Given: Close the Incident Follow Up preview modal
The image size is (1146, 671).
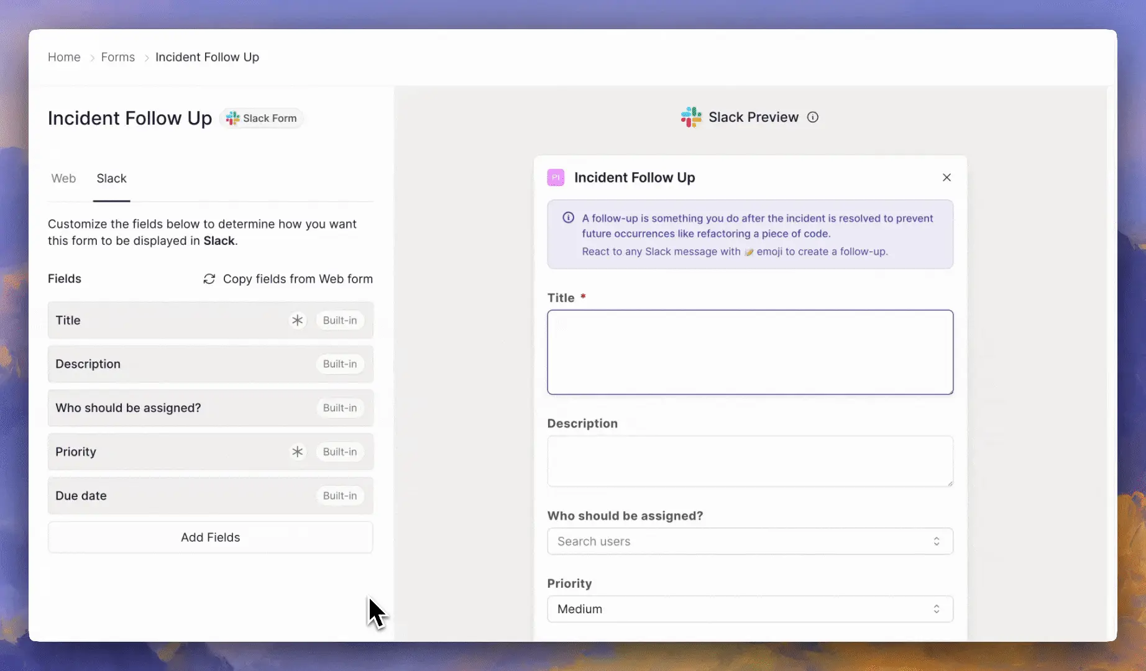Looking at the screenshot, I should coord(947,178).
